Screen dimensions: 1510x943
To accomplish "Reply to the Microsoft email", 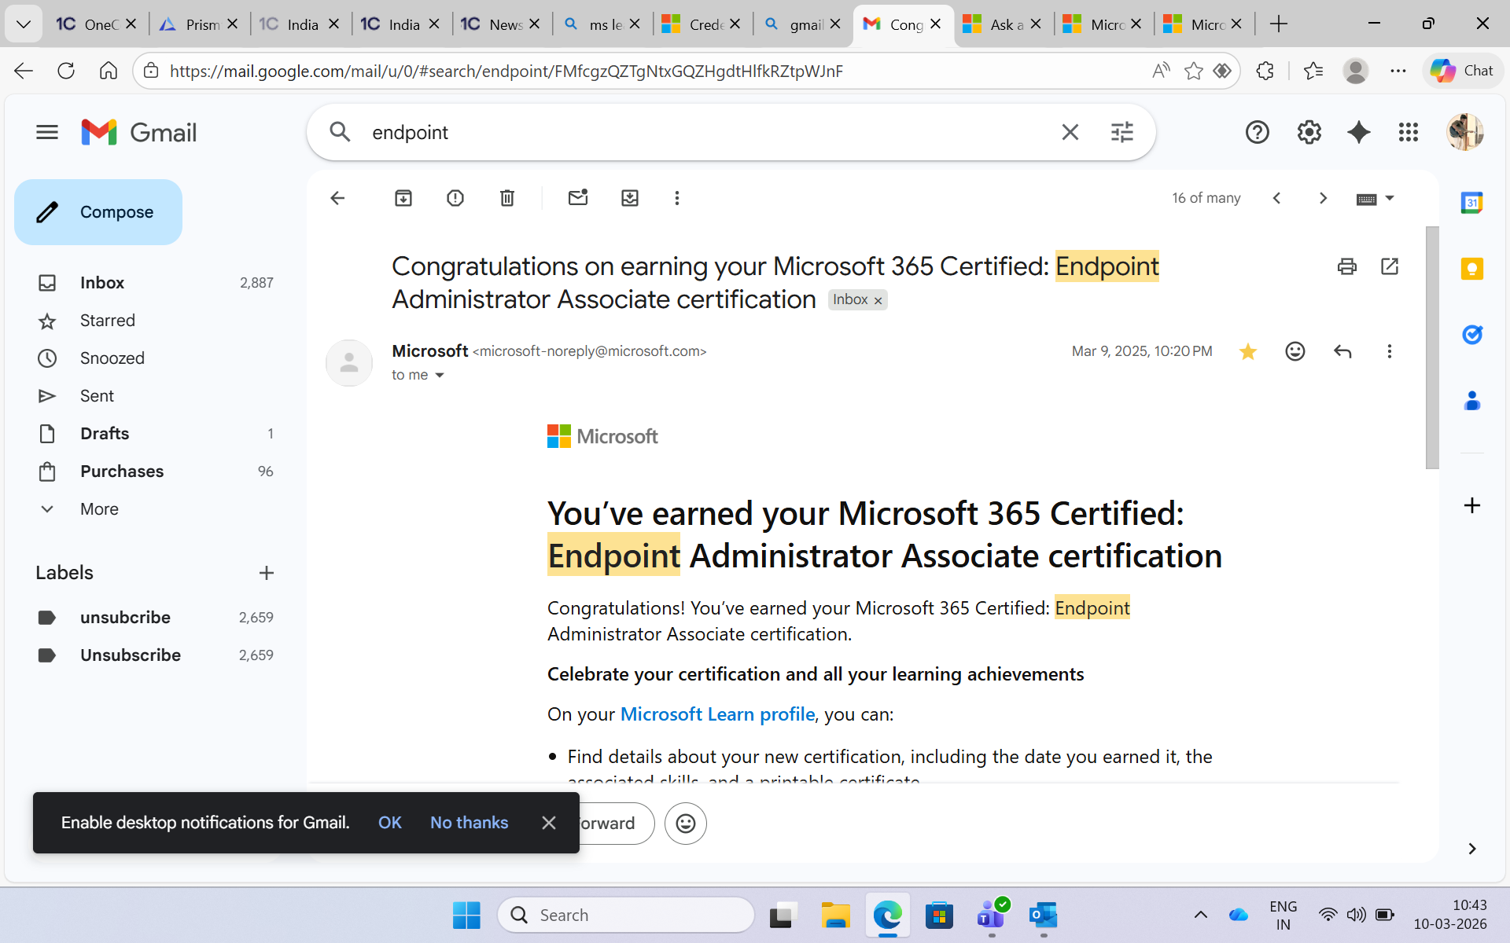I will click(x=1342, y=351).
